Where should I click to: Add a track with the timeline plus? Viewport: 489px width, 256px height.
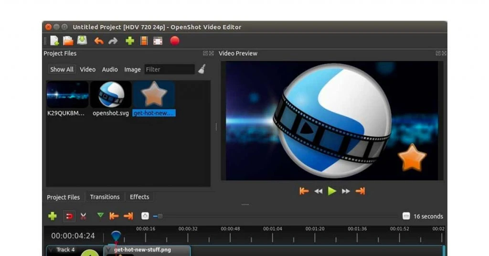click(x=53, y=216)
